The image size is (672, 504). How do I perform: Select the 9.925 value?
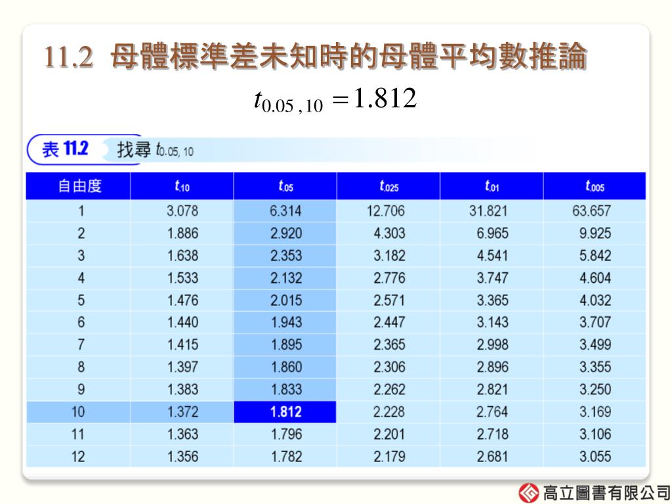tap(595, 233)
